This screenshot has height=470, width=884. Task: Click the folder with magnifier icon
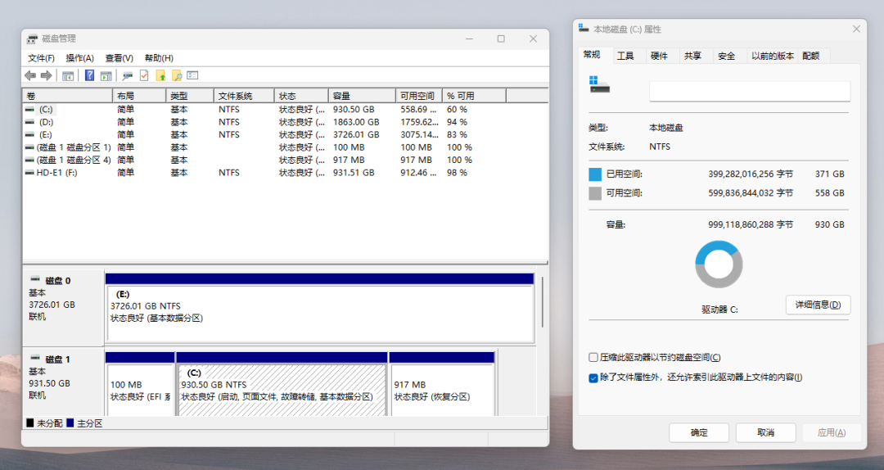[177, 75]
